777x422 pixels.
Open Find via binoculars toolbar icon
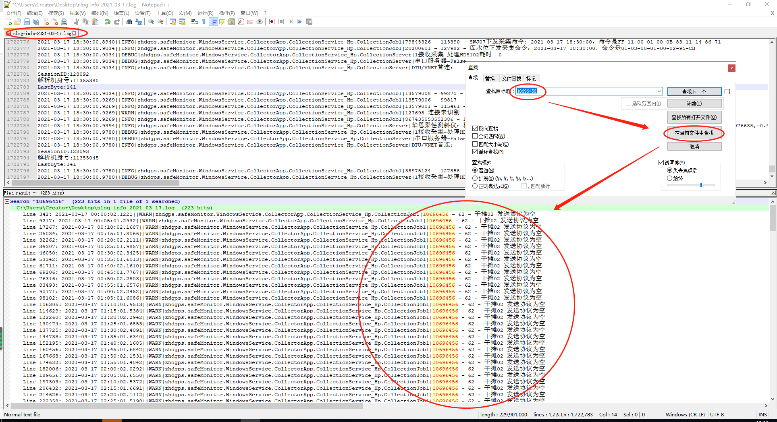pyautogui.click(x=129, y=22)
